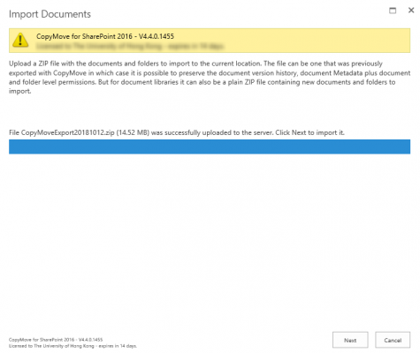420x353 pixels.
Task: Click the footer 'CopyMove for SharePoint 2016' version text
Action: 56,340
